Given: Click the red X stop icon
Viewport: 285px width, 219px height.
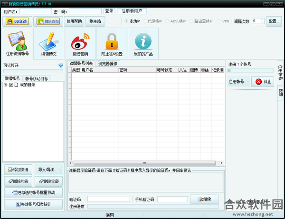Looking at the screenshot, I should coord(258,82).
